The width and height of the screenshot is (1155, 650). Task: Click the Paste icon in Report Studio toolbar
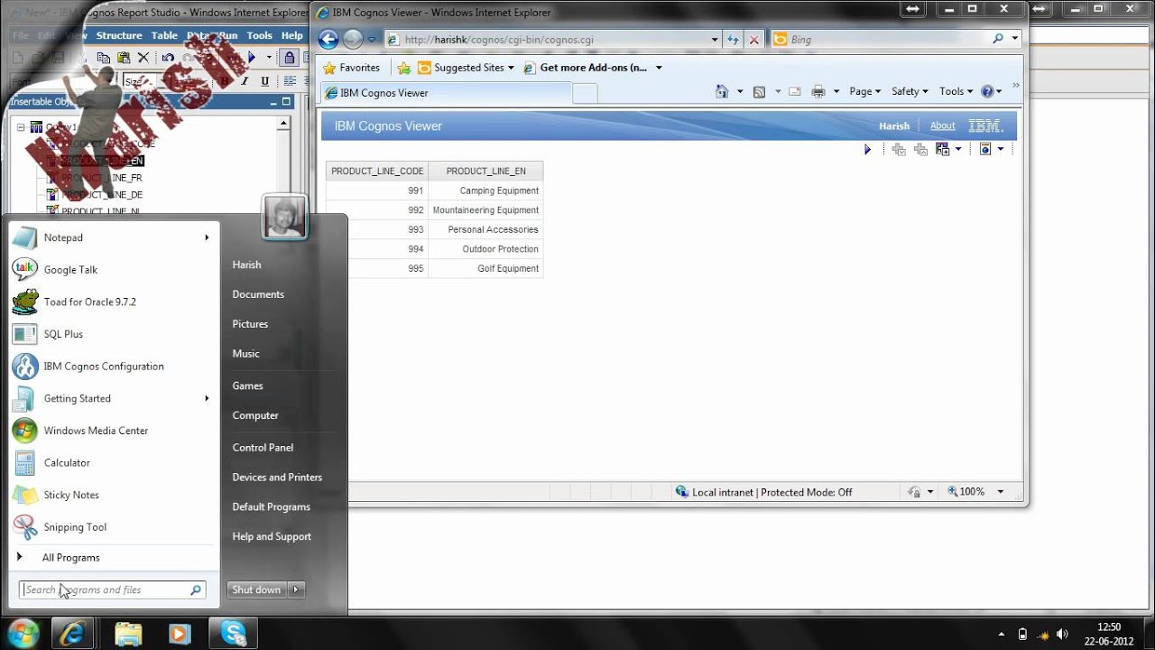pos(123,58)
